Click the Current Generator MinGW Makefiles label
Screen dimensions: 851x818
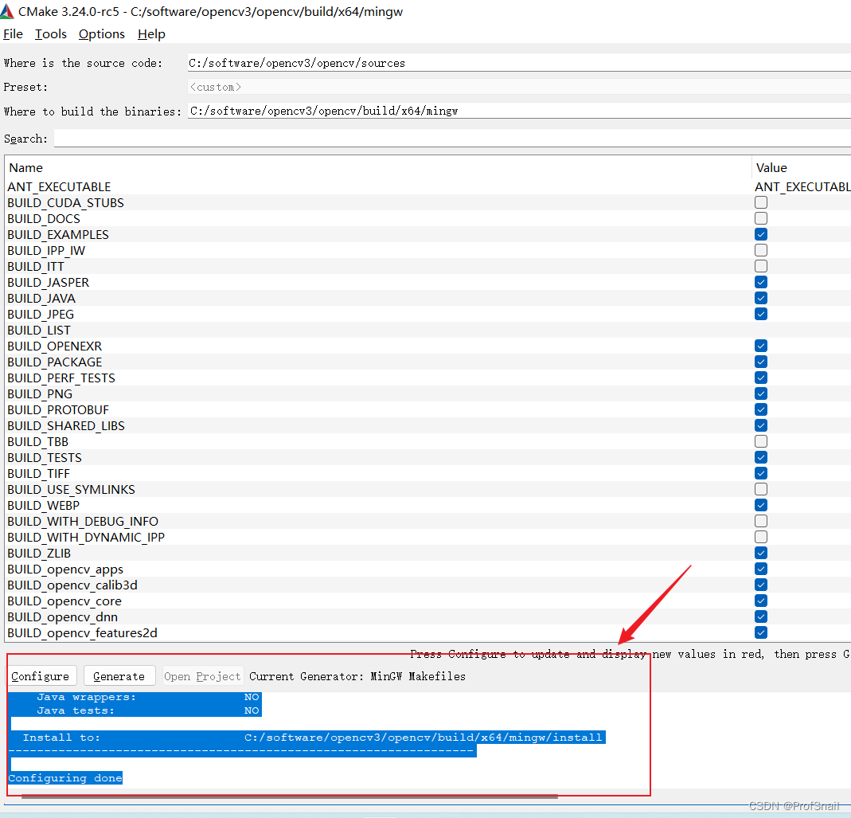coord(357,676)
